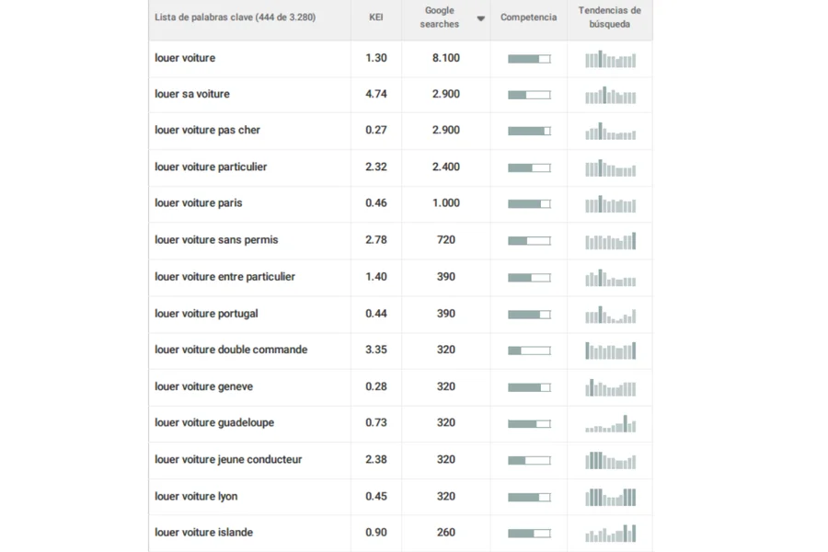
Task: Open trend graph for louer voiture lyon
Action: click(x=610, y=497)
